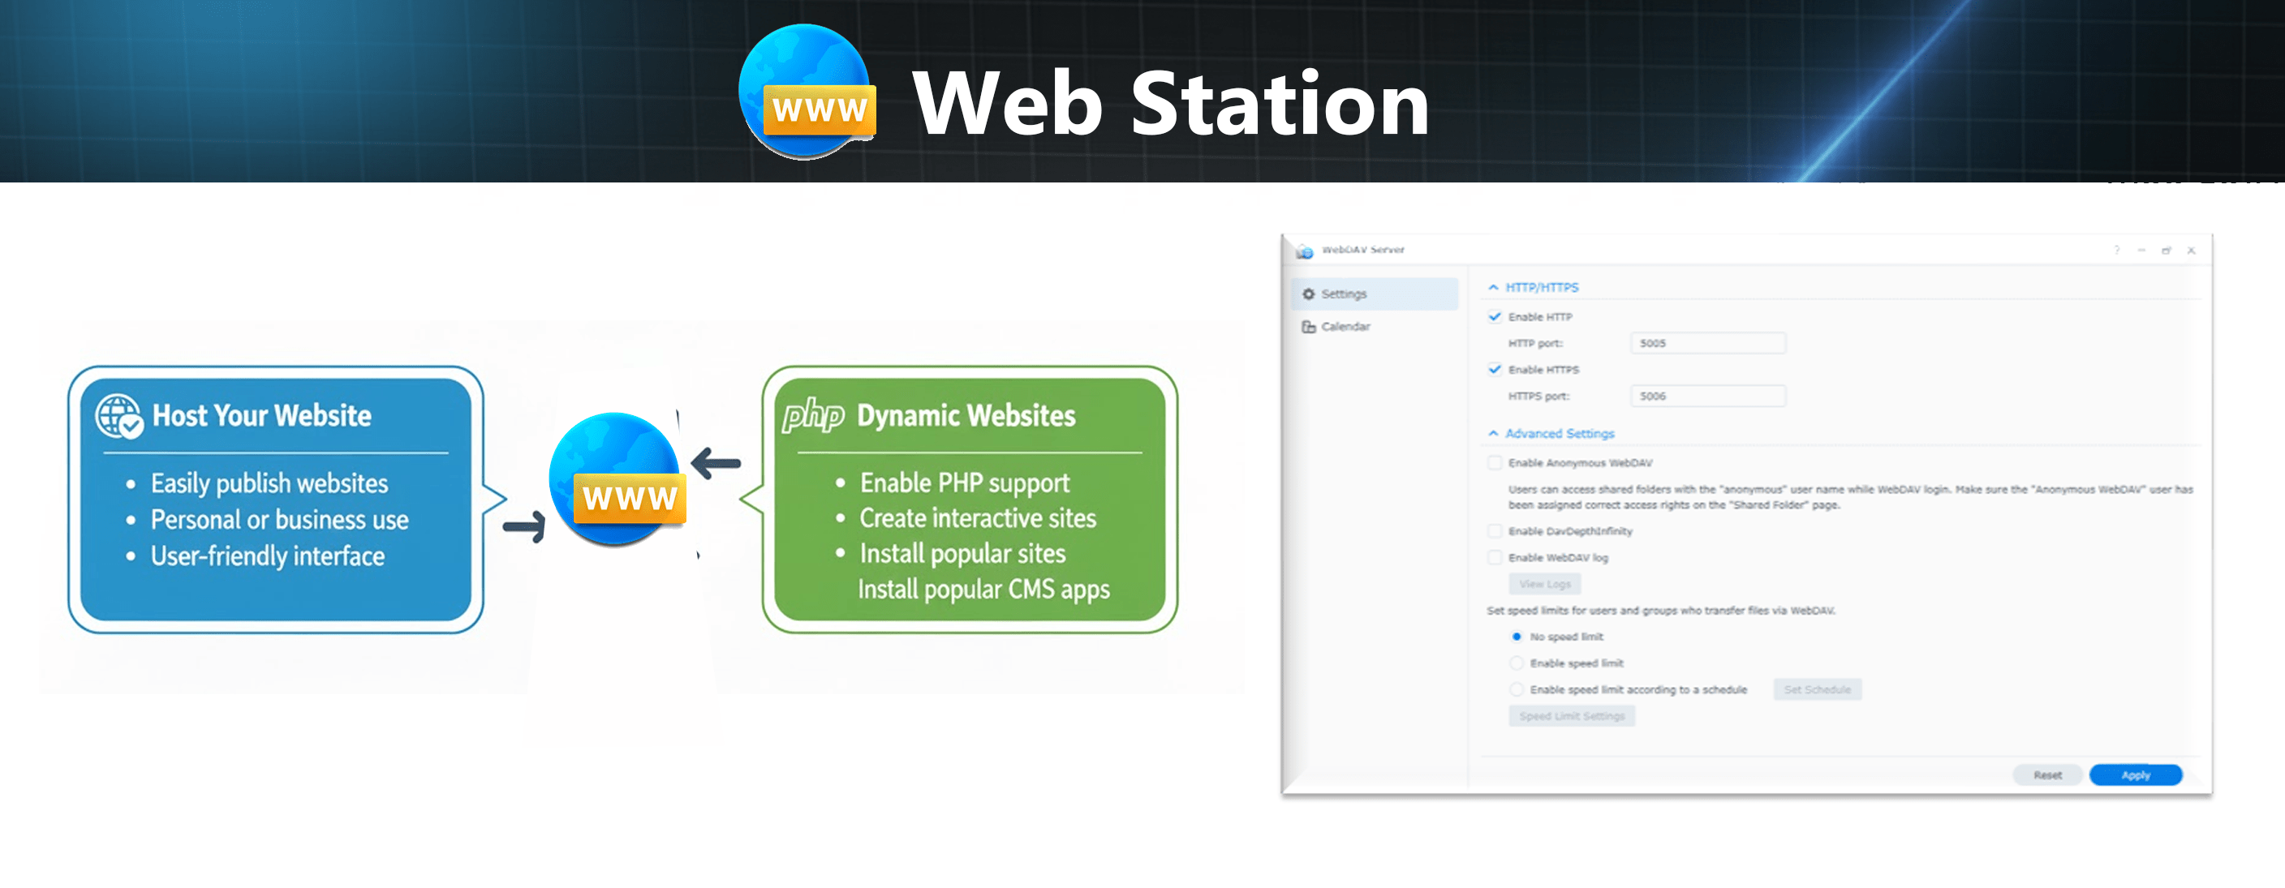
Task: Collapse the Advanced Settings section
Action: point(1493,433)
